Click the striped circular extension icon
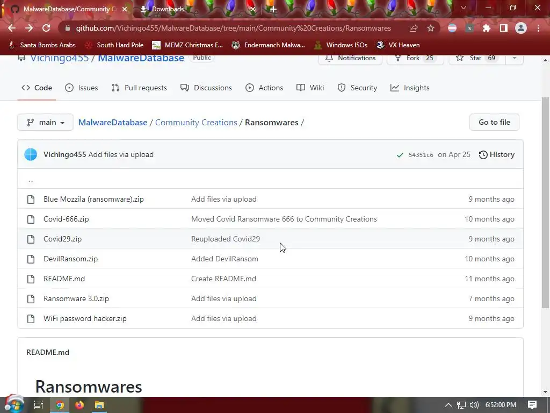The width and height of the screenshot is (550, 413). (452, 28)
